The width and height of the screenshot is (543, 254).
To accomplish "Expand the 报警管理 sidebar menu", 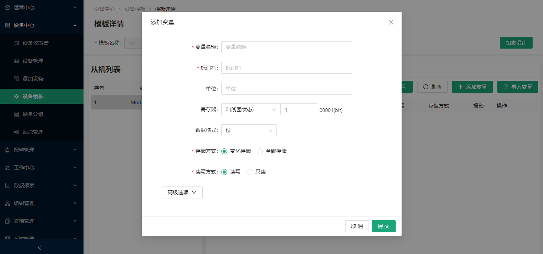I will click(42, 150).
